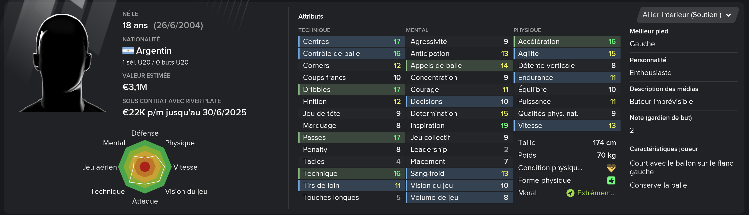749x215 pixels.
Task: Click the green moral arrow icon
Action: pos(570,193)
